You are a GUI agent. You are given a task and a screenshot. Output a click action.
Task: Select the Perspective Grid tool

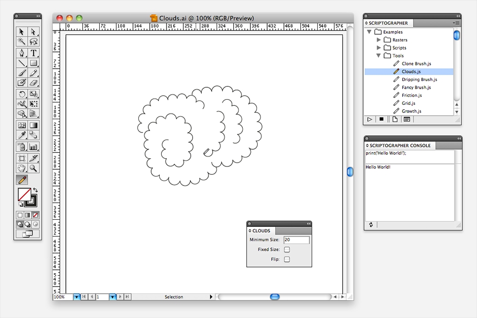tap(33, 113)
